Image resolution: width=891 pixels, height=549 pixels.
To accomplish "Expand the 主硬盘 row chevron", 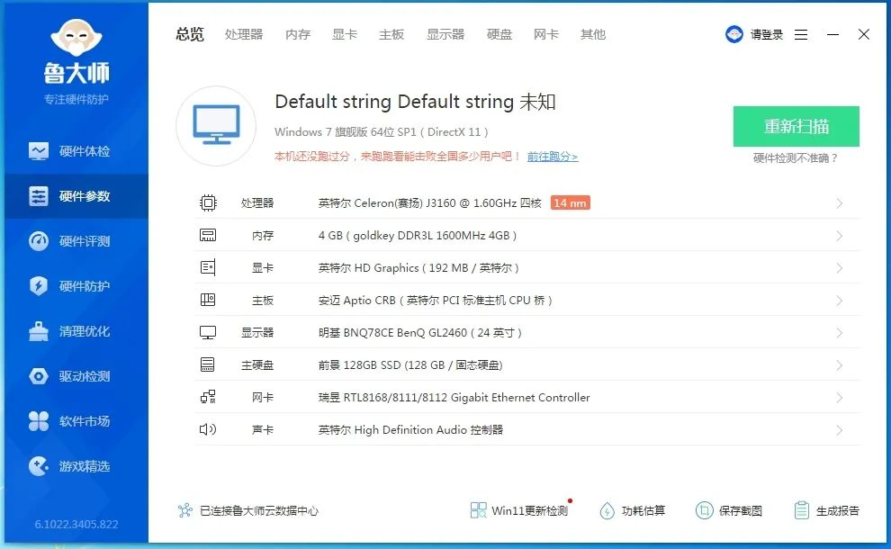I will (840, 365).
